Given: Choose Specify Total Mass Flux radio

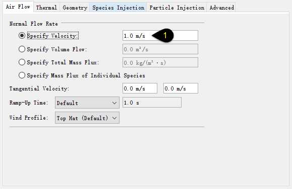Looking at the screenshot, I should (22, 62).
